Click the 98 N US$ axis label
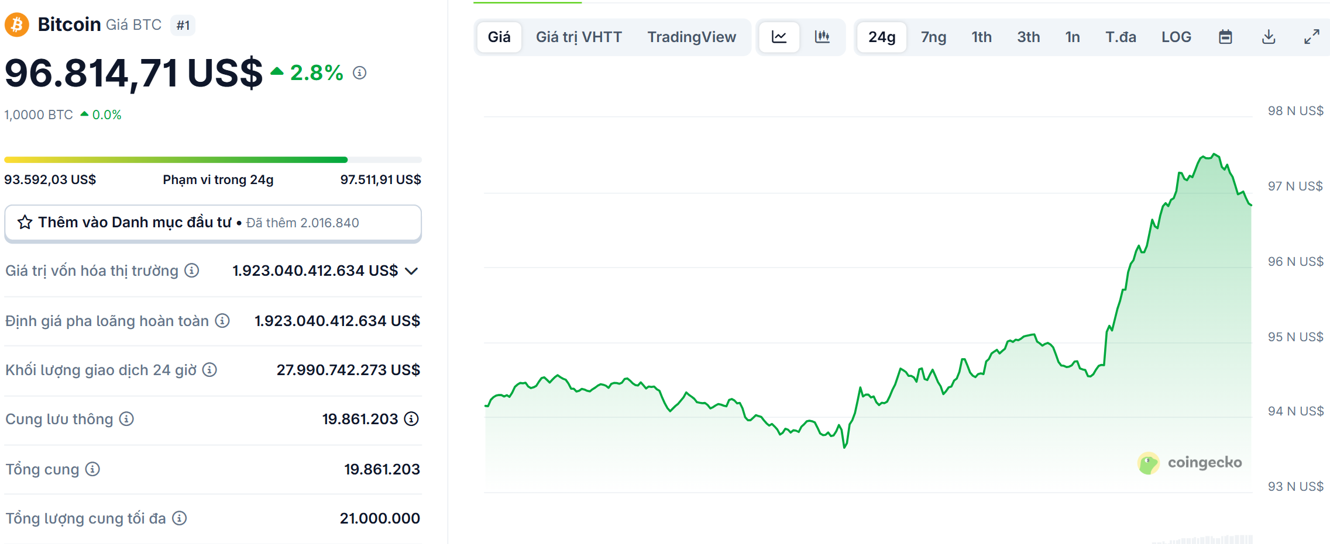 click(1295, 110)
